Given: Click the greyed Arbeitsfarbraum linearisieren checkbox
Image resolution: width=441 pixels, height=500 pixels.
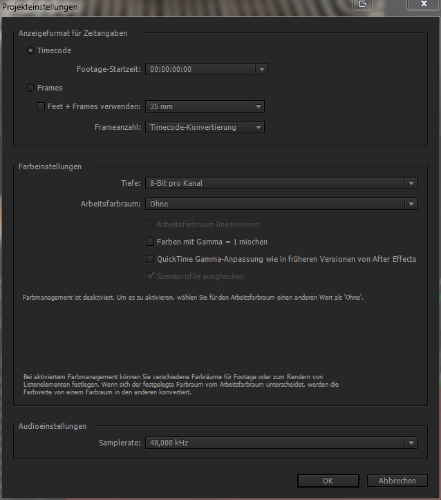Looking at the screenshot, I should tap(150, 225).
